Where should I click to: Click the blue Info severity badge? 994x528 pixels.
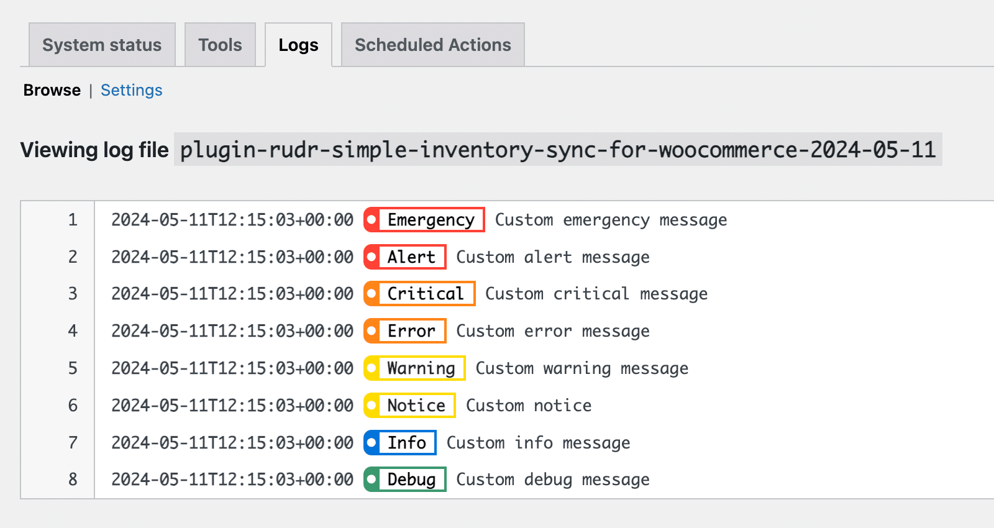coord(400,443)
